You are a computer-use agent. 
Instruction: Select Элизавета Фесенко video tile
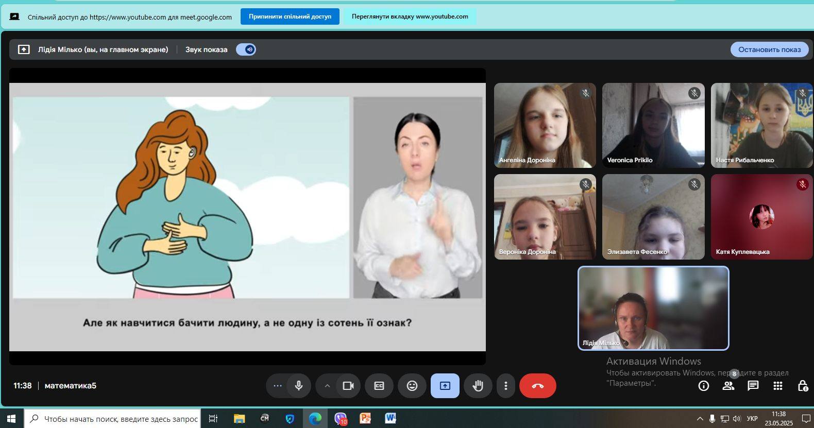tap(653, 217)
